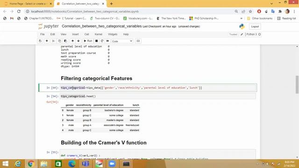Restart the kernel with circular arrow icon

pyautogui.click(x=102, y=41)
